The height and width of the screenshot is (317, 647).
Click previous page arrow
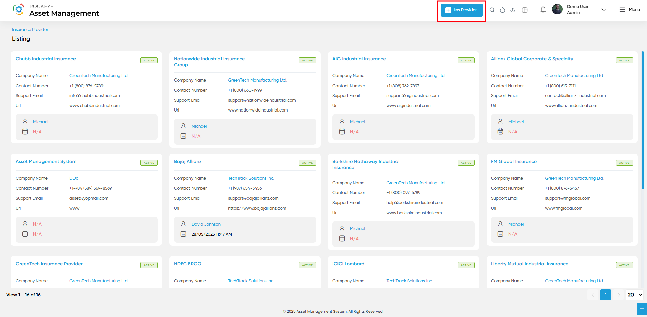click(593, 295)
